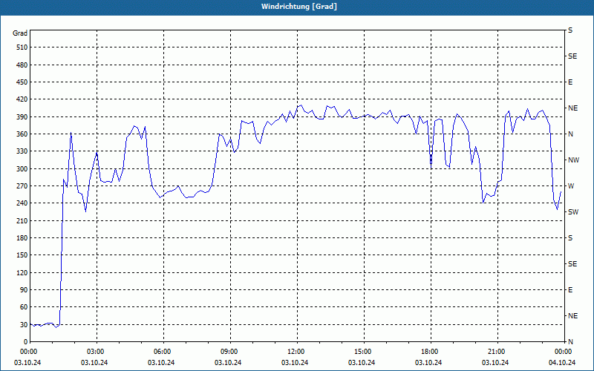This screenshot has height=371, width=594.
Task: Select the 240 y-axis tick label
Action: [x=22, y=203]
